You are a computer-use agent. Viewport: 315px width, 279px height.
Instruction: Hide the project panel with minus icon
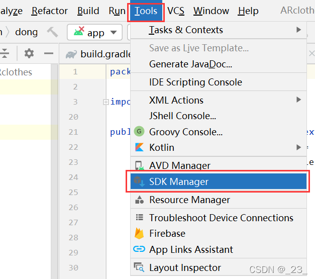click(x=49, y=53)
